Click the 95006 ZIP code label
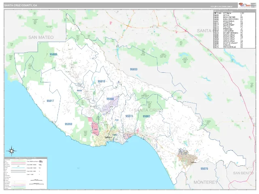This screenshot has width=259, height=194. pos(53,54)
